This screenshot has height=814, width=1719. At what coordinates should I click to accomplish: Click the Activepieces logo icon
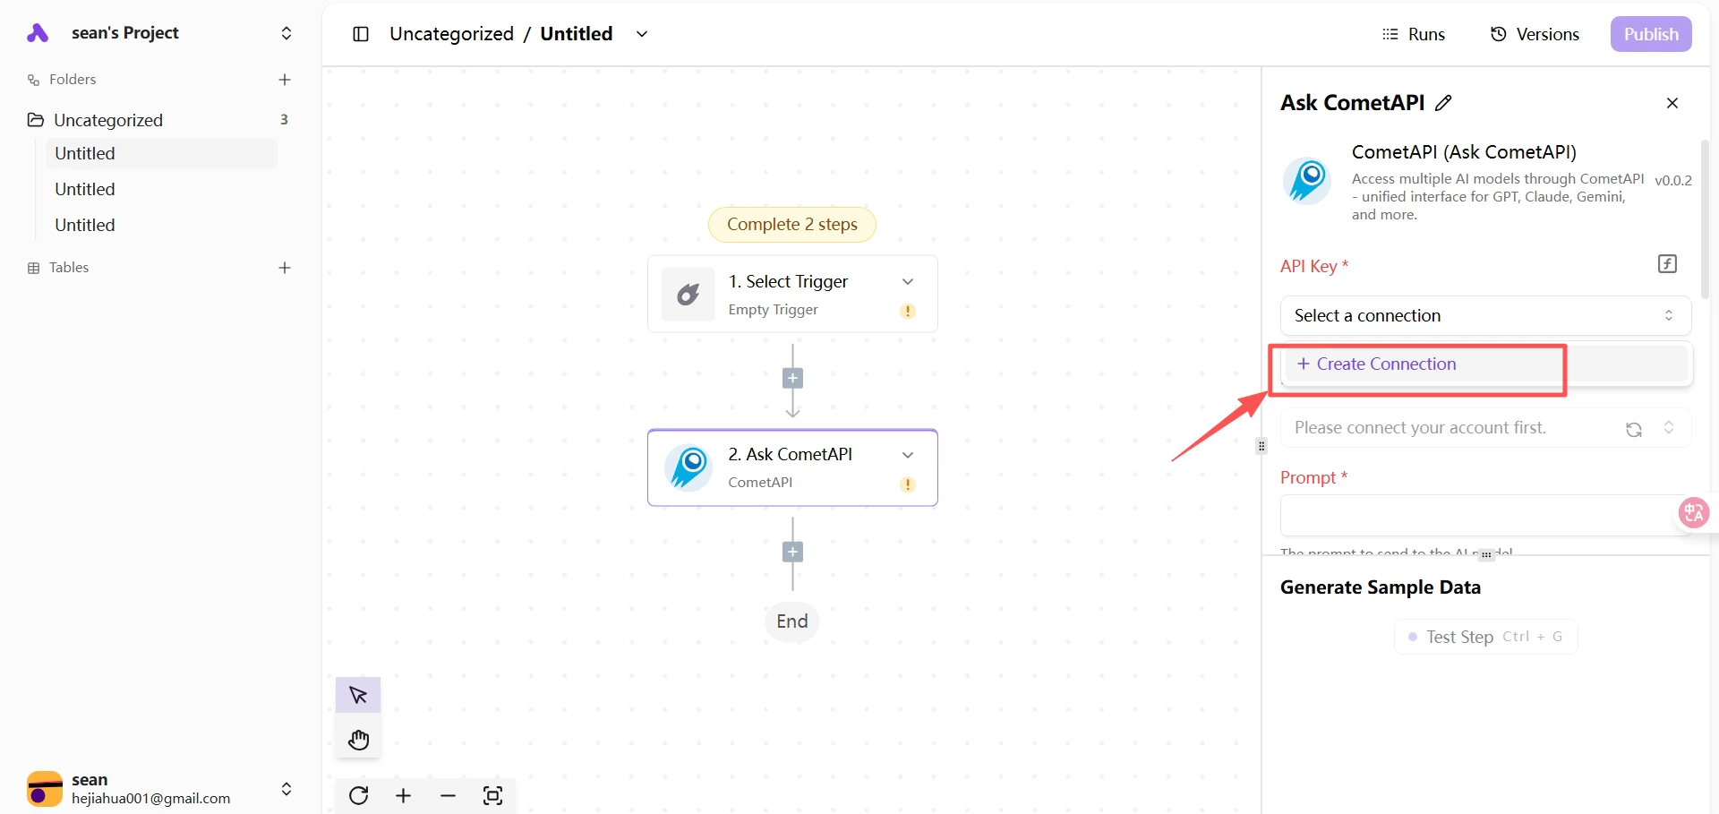click(38, 33)
